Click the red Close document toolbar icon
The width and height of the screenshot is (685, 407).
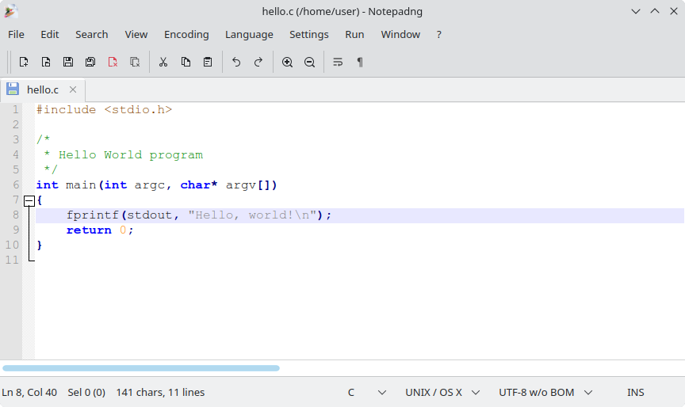tap(113, 62)
